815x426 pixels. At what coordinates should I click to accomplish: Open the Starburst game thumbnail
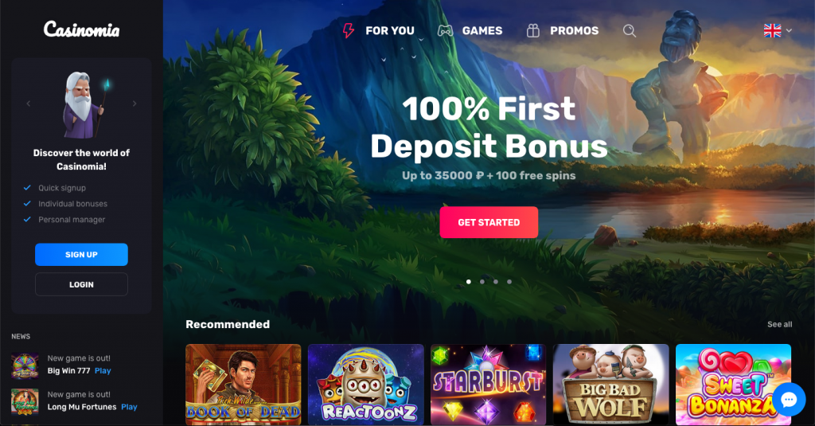tap(488, 385)
